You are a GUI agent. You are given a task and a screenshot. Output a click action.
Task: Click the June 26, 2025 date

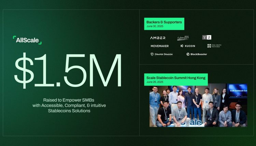click(155, 82)
